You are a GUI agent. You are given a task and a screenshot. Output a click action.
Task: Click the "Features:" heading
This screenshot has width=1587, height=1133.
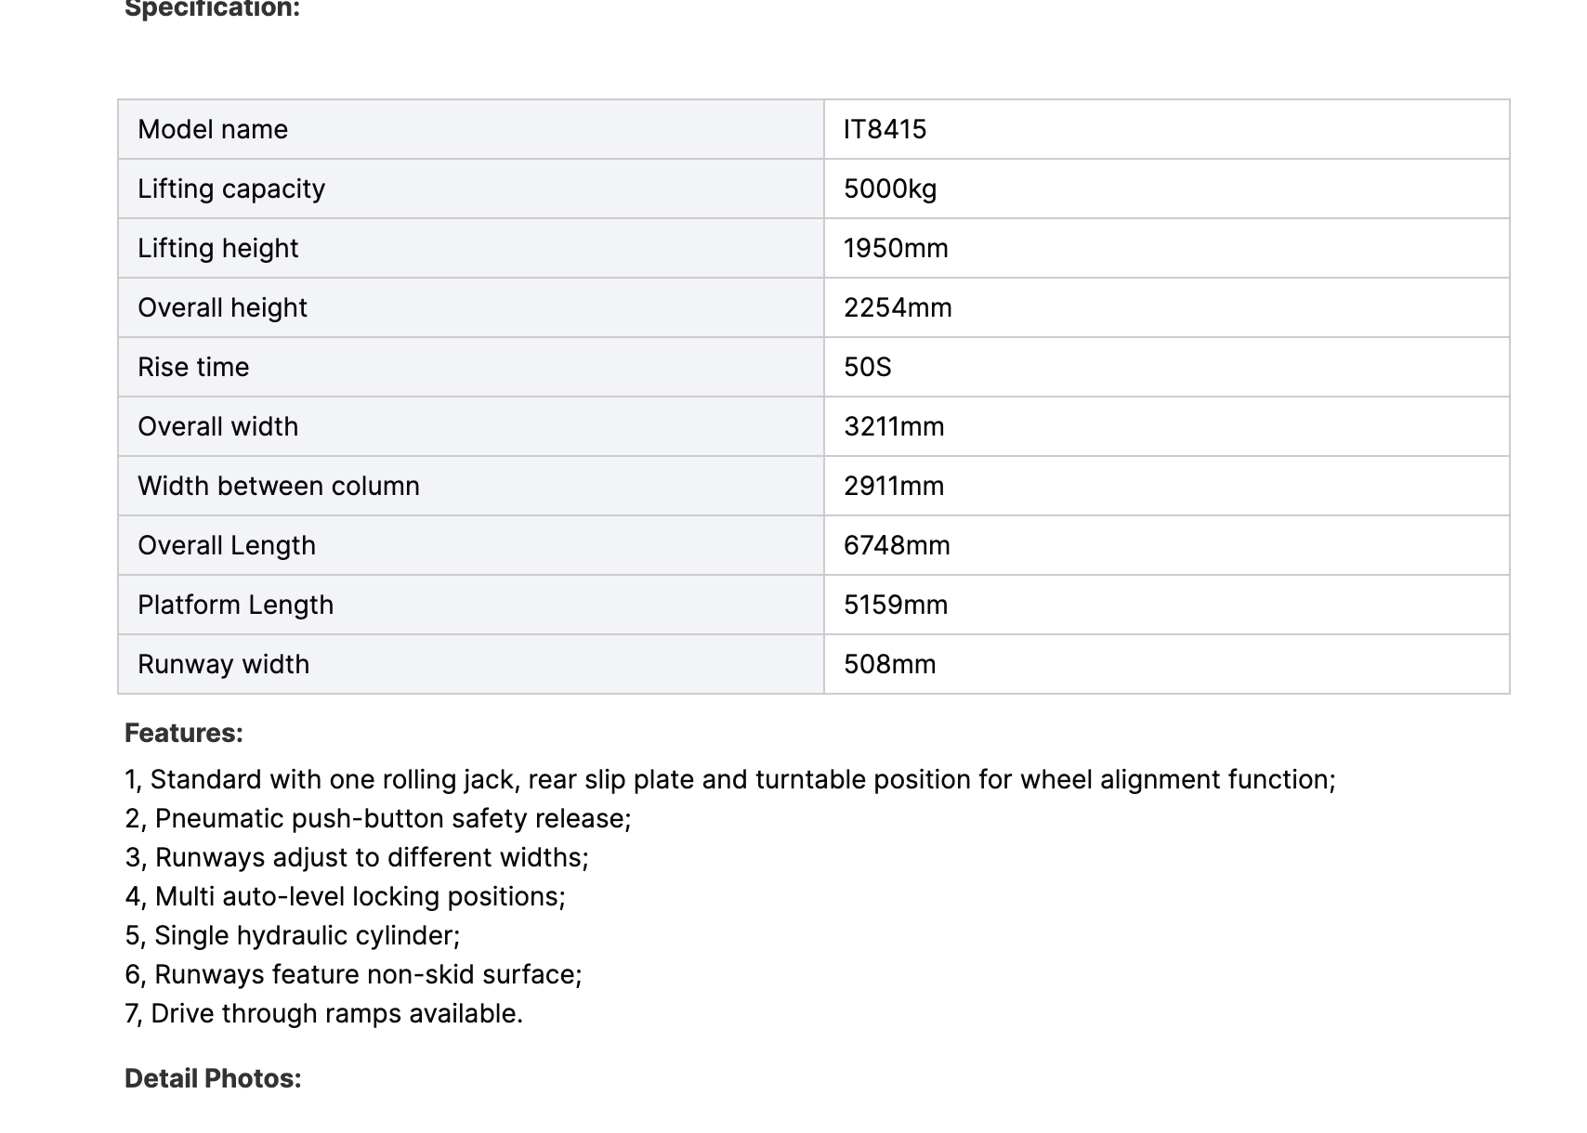coord(184,733)
